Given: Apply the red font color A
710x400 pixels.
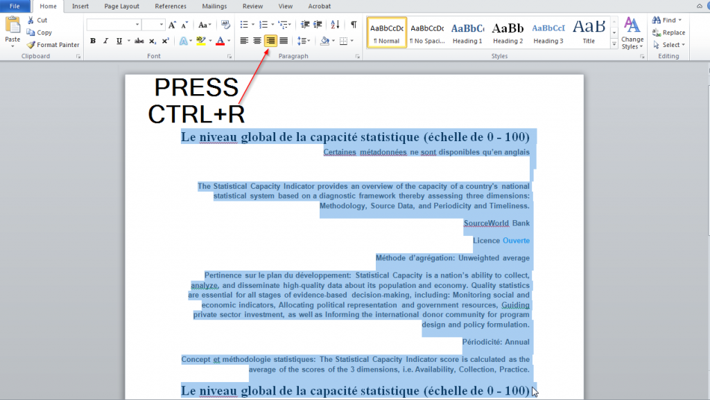Looking at the screenshot, I should [x=220, y=41].
